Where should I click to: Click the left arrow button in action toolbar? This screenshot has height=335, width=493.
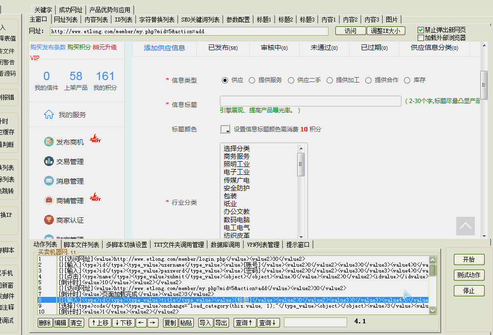(x=141, y=323)
